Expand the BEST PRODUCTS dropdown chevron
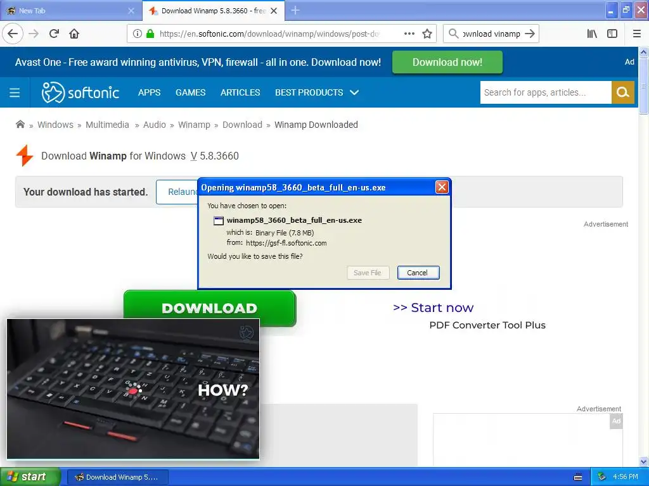Image resolution: width=649 pixels, height=486 pixels. click(354, 92)
